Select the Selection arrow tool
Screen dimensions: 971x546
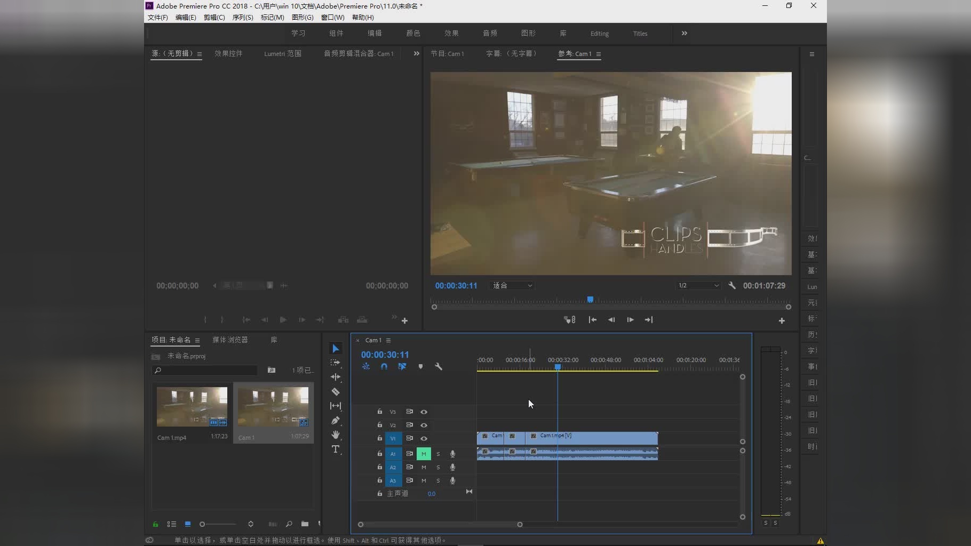(336, 349)
